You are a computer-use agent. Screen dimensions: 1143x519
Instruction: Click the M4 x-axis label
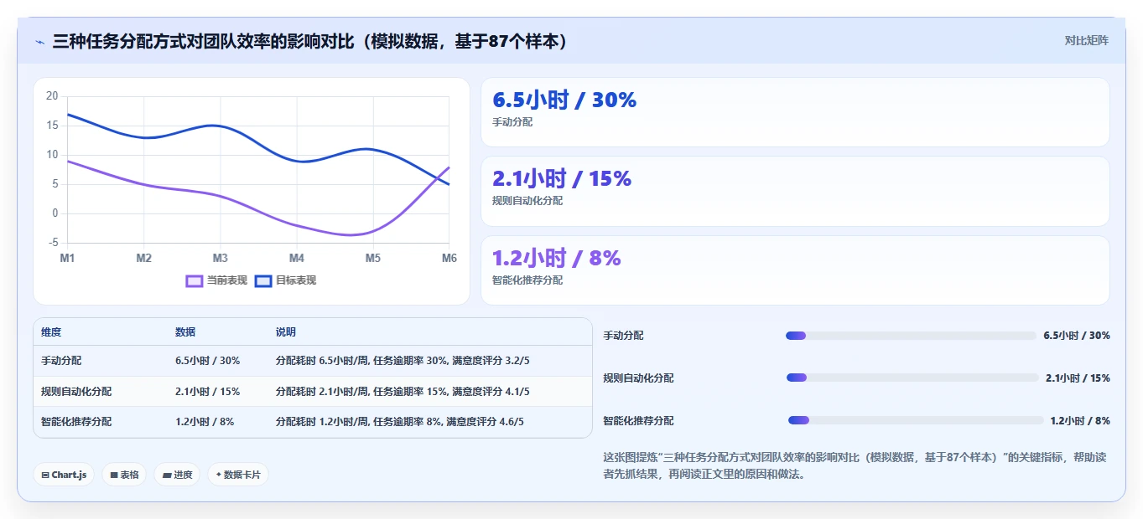tap(297, 258)
